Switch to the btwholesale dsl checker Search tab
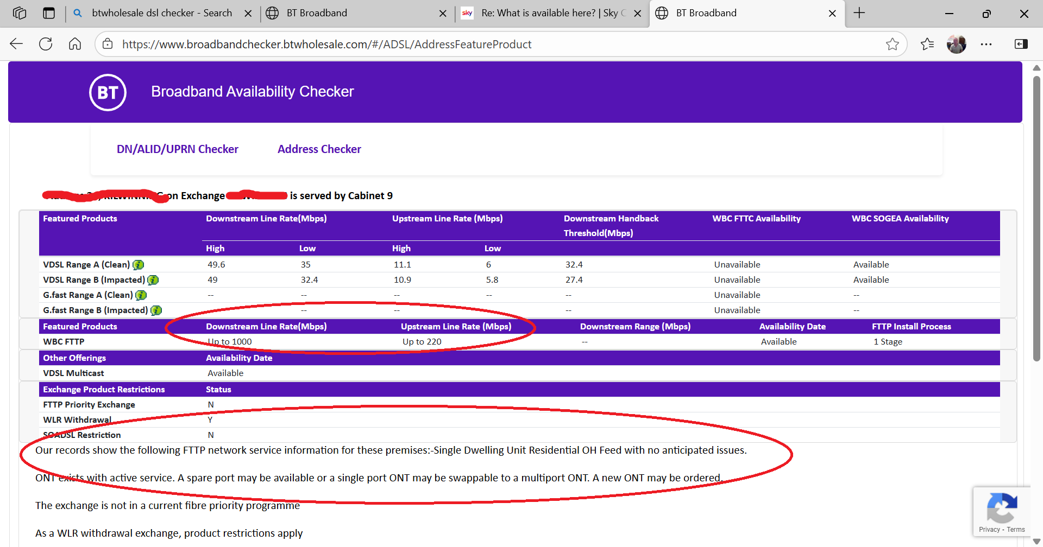Viewport: 1043px width, 547px height. tap(161, 13)
